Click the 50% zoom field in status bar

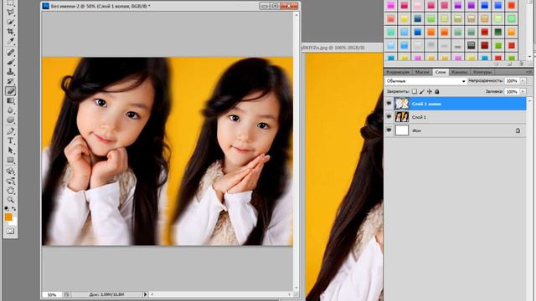pyautogui.click(x=52, y=294)
